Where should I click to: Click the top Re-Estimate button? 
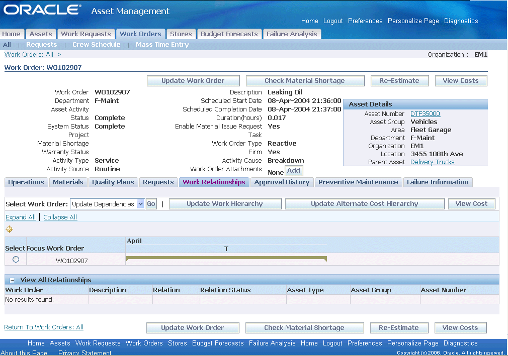(x=399, y=81)
